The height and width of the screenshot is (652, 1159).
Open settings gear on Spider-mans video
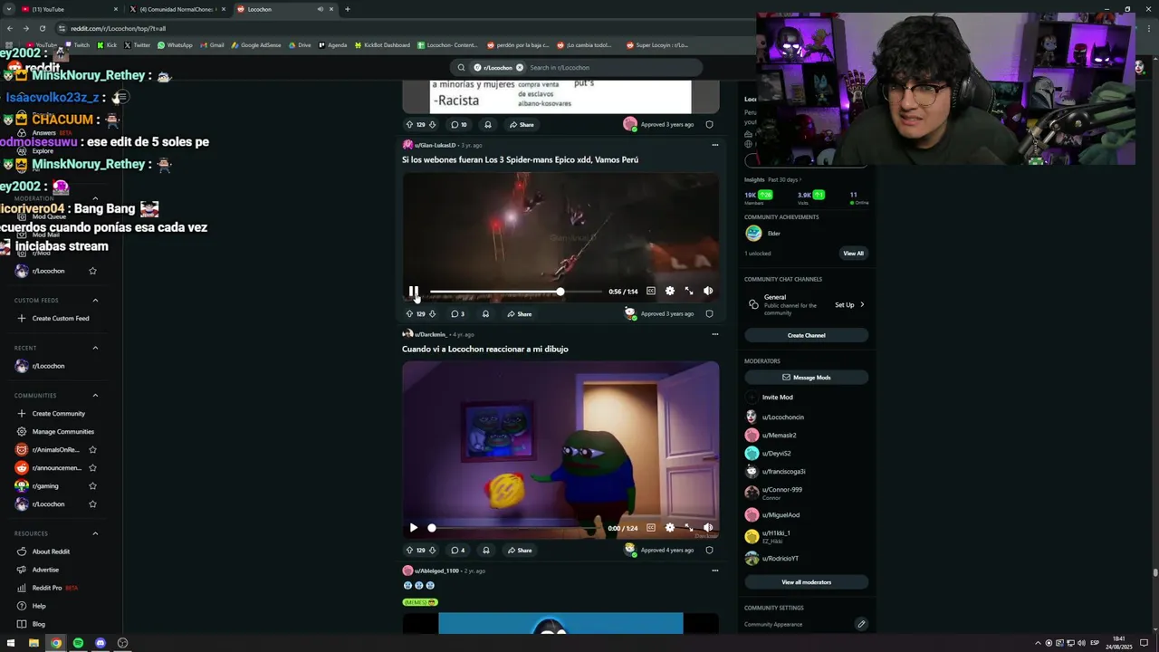(670, 292)
